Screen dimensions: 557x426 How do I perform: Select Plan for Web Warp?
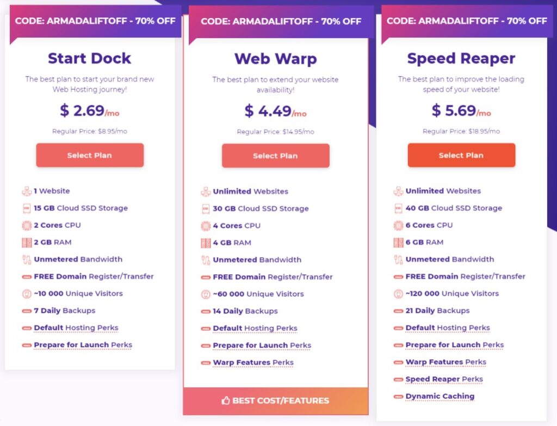click(x=275, y=155)
